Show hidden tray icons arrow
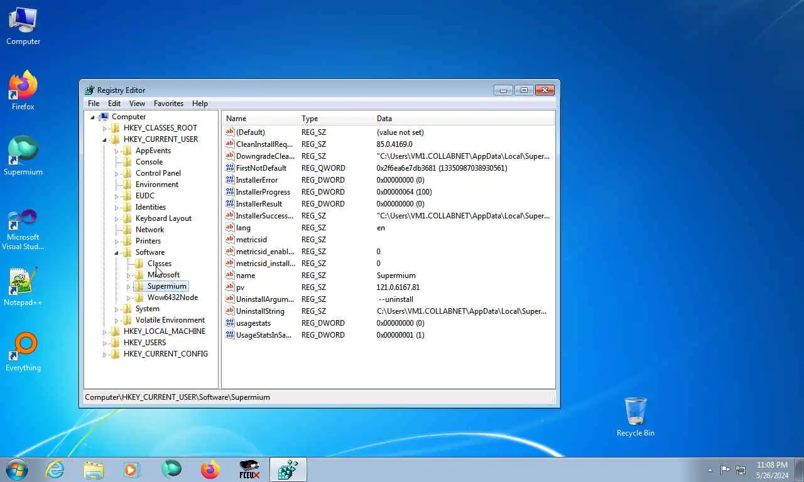The height and width of the screenshot is (482, 804). (x=710, y=469)
